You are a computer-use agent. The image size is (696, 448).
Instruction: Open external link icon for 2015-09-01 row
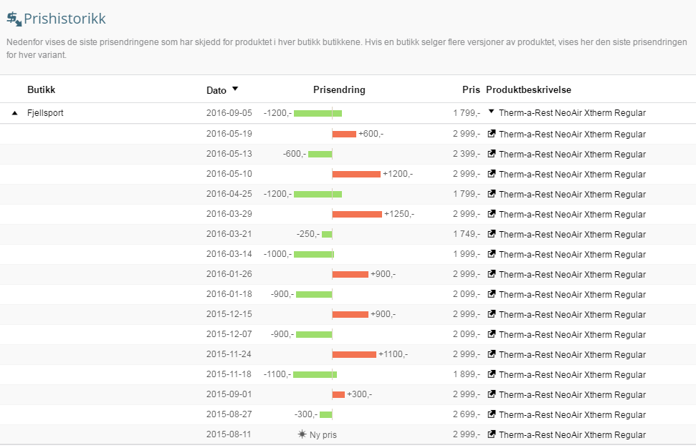click(492, 394)
